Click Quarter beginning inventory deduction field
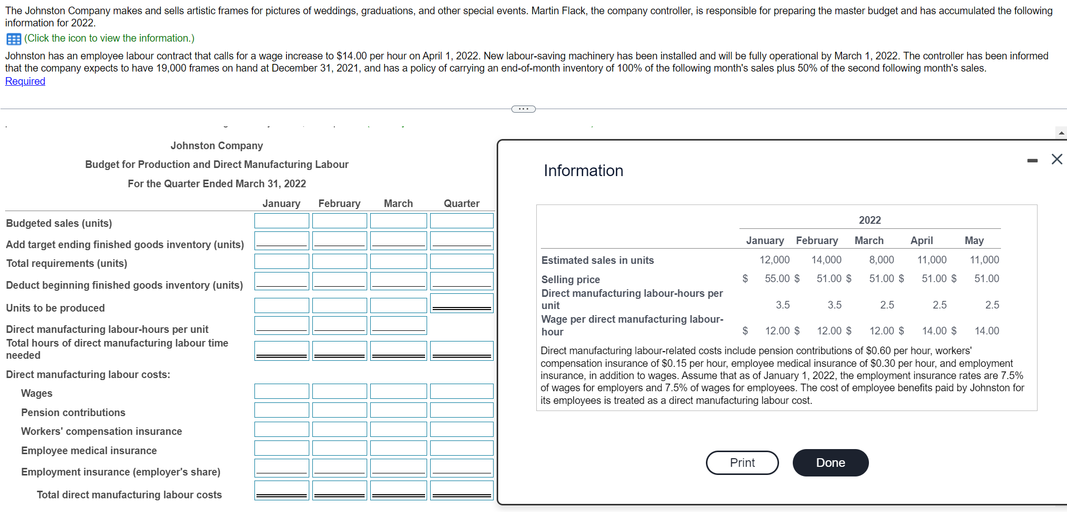This screenshot has width=1067, height=512. click(462, 281)
